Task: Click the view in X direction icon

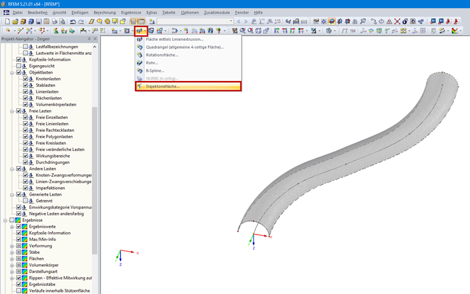Action: click(x=276, y=30)
